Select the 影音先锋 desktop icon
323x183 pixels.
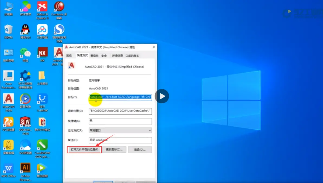(25, 101)
